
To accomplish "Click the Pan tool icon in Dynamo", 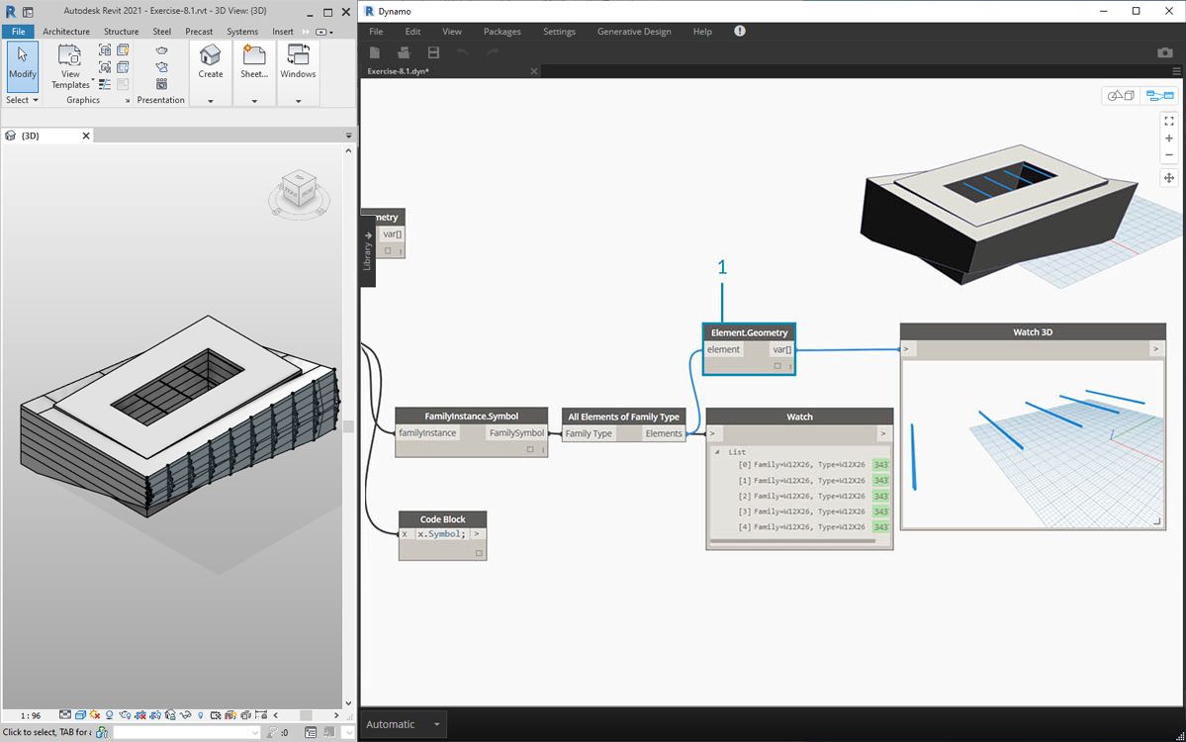I will point(1168,178).
